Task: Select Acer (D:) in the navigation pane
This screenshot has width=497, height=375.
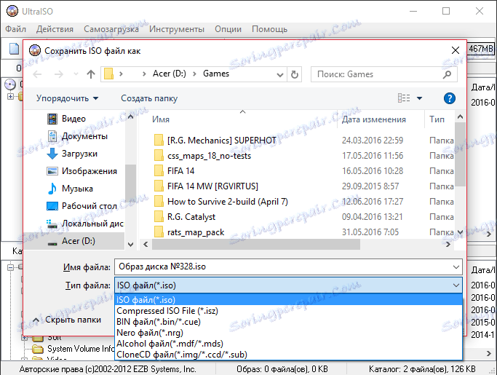Action: (74, 241)
